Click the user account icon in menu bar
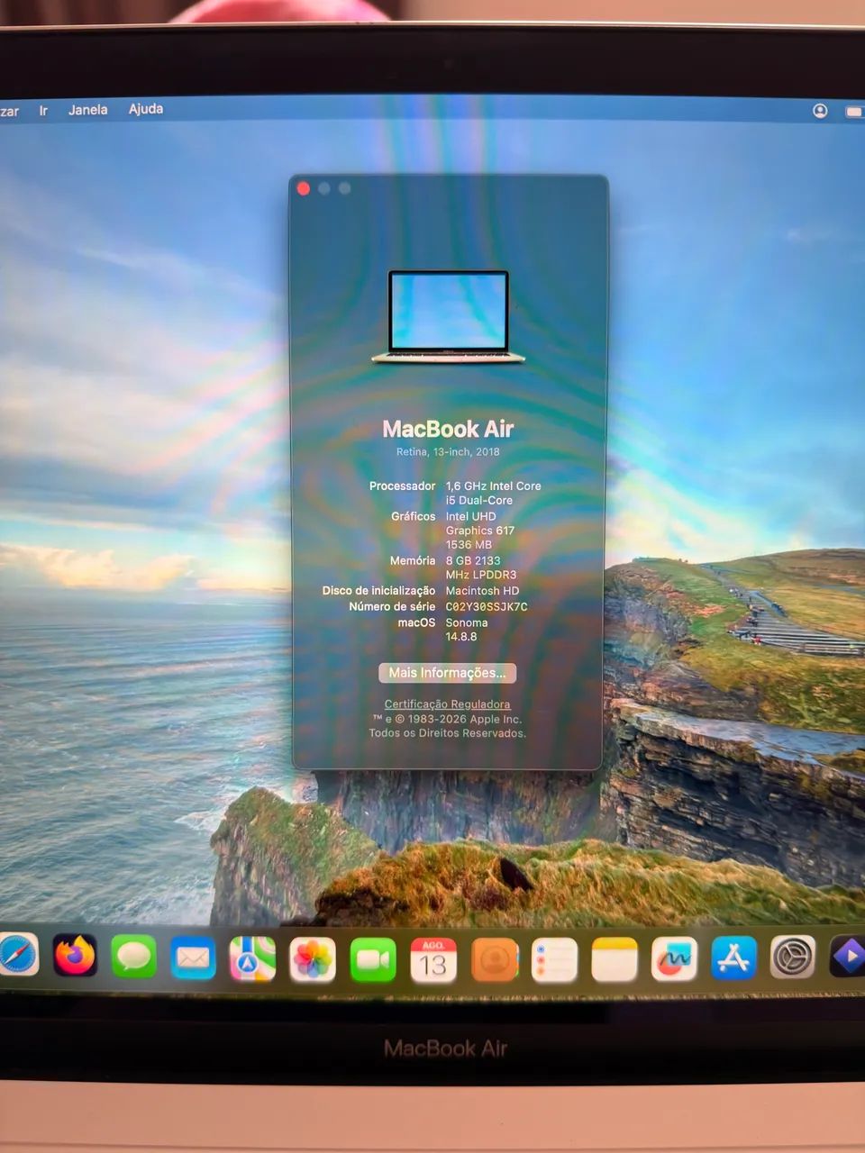 [820, 111]
